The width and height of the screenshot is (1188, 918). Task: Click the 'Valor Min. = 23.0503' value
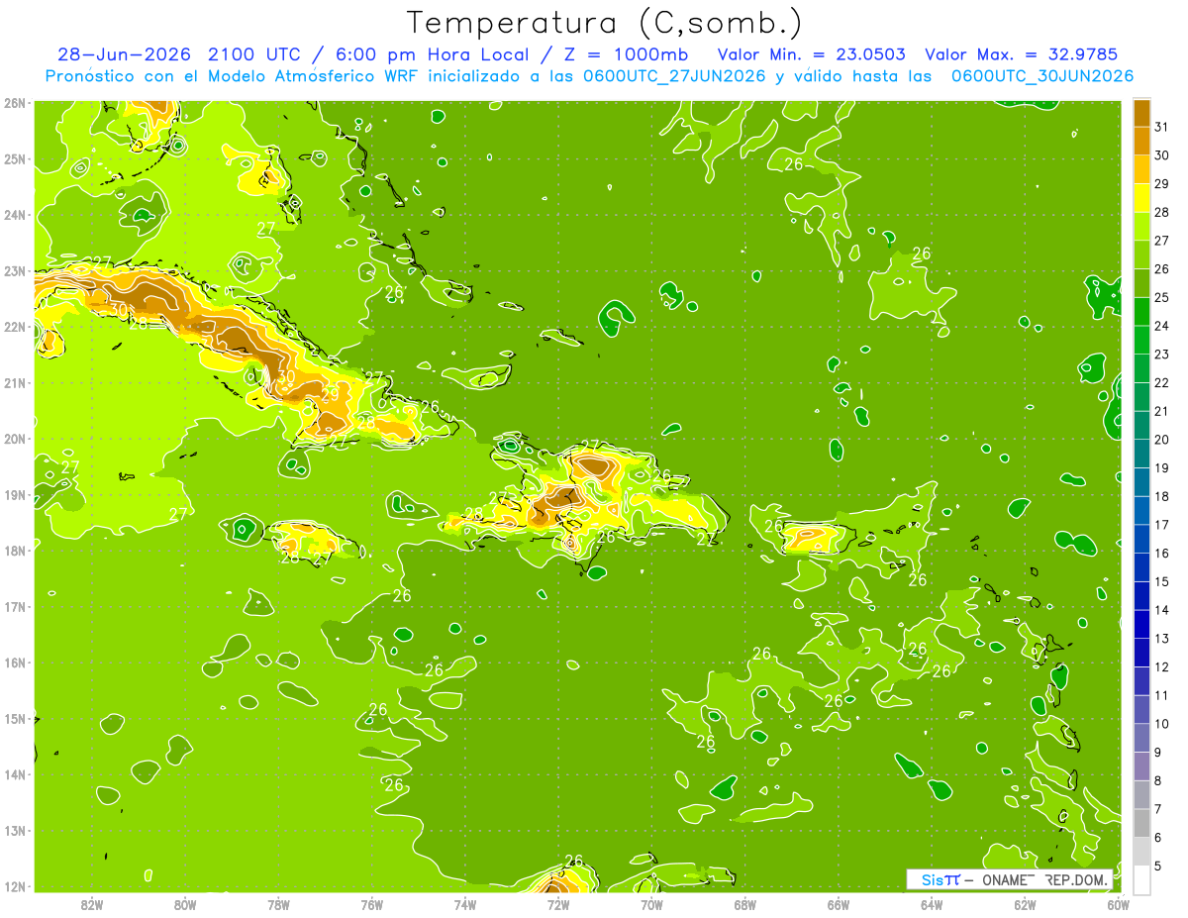tap(811, 54)
